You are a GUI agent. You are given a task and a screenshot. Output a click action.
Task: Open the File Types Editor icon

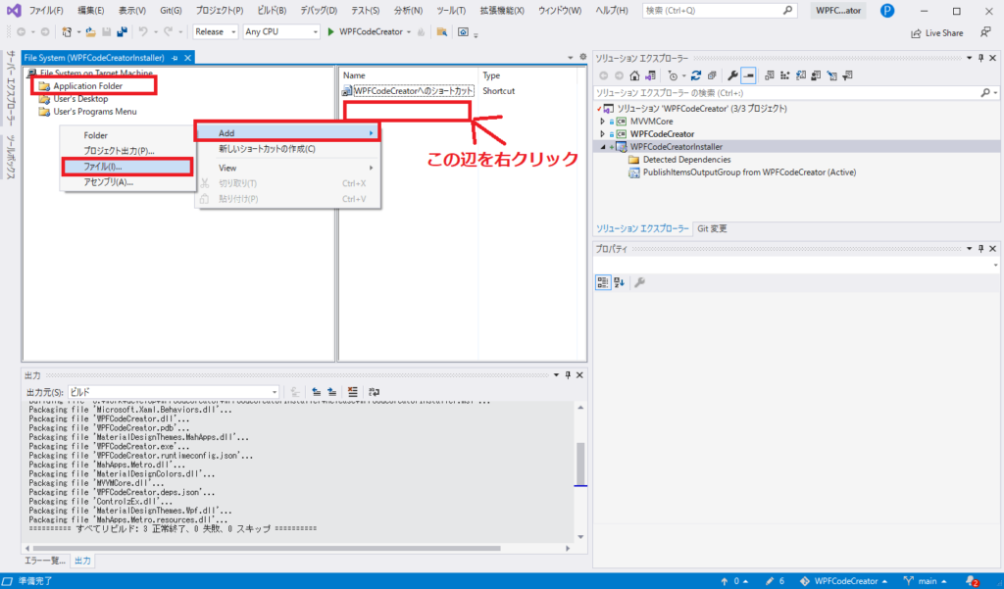pos(801,75)
